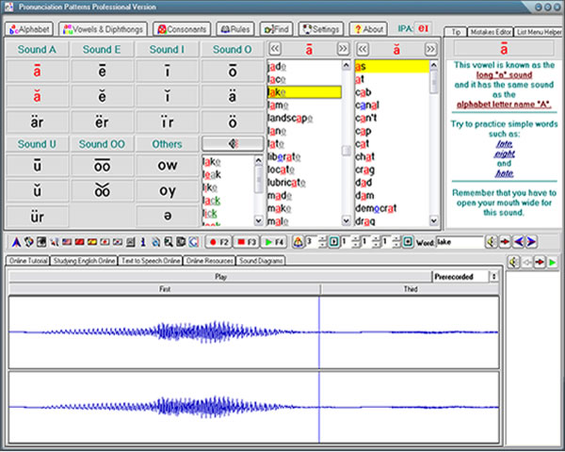
Task: Open the Find tool
Action: pos(276,29)
